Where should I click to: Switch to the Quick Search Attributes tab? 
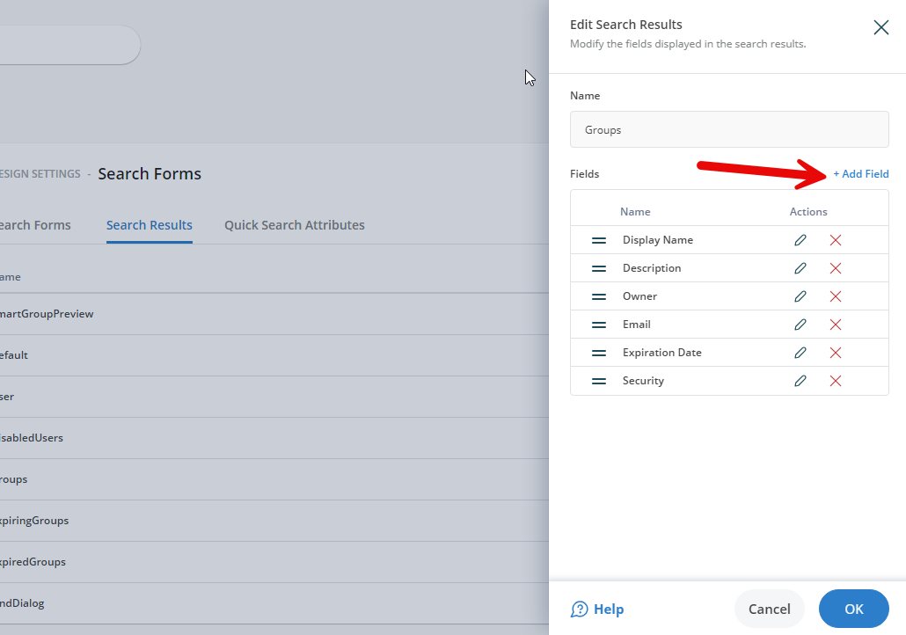click(294, 224)
